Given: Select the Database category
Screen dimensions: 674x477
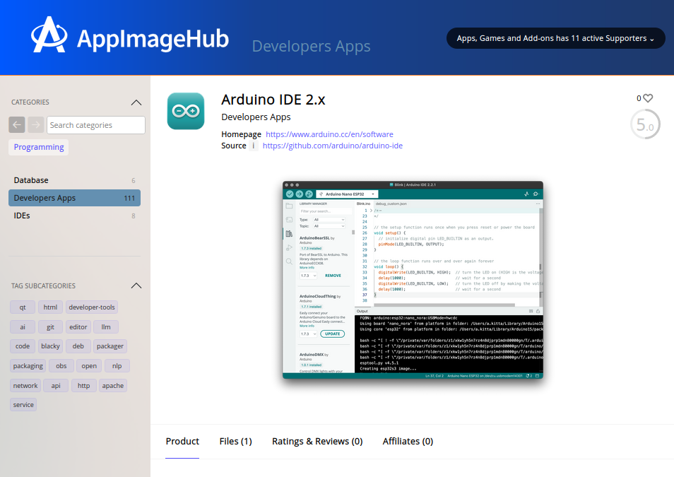Looking at the screenshot, I should click(74, 180).
